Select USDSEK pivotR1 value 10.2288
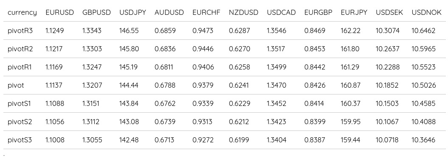The width and height of the screenshot is (448, 161). 388,67
